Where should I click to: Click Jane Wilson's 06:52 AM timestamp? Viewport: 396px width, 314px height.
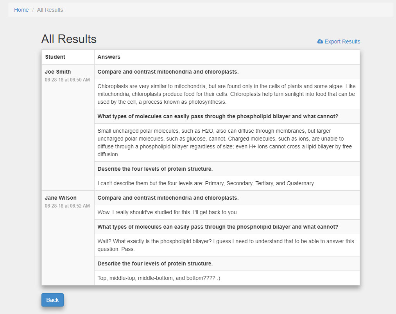[67, 206]
